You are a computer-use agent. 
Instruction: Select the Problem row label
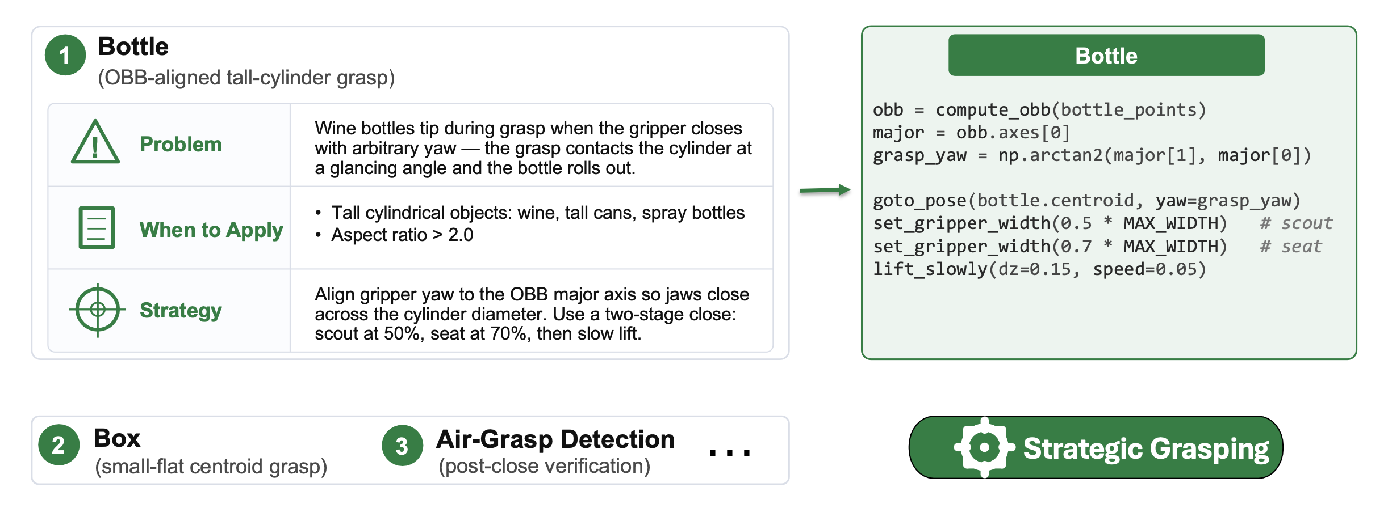click(x=181, y=144)
